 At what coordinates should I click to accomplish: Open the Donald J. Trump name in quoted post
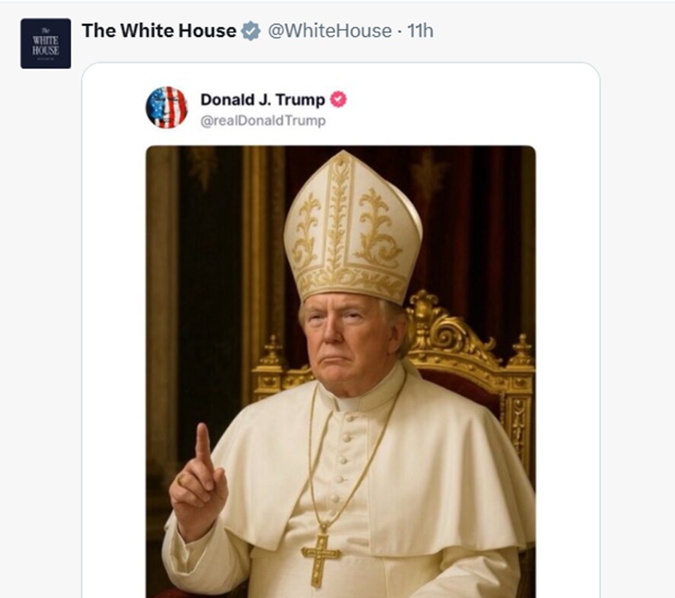tap(262, 100)
